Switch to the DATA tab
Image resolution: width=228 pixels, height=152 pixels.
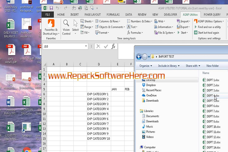click(129, 15)
